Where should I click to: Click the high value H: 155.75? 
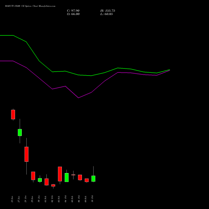pos(107,11)
